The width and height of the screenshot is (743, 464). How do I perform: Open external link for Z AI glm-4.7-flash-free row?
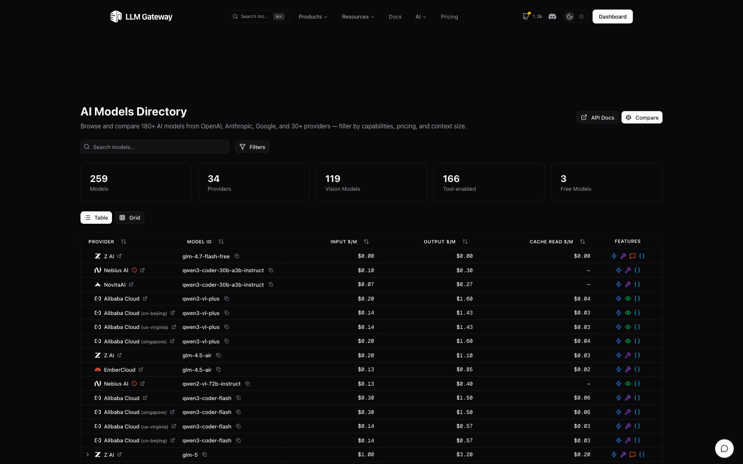119,256
